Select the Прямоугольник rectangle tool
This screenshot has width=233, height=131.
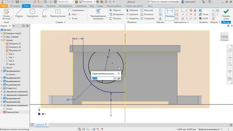point(58,13)
